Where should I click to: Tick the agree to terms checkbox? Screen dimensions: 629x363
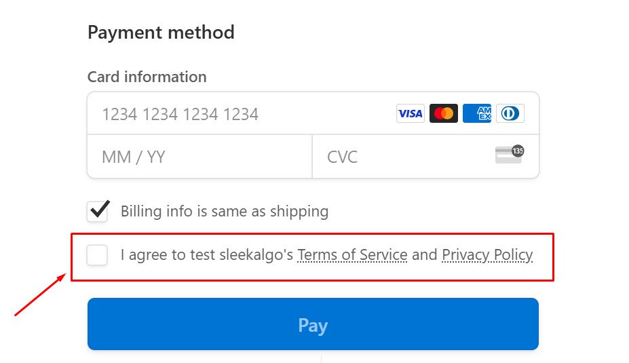click(x=98, y=255)
